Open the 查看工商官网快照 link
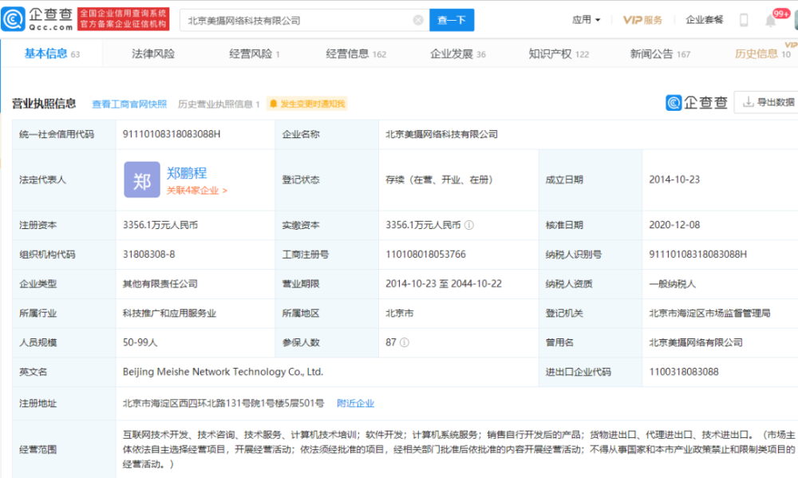 129,104
